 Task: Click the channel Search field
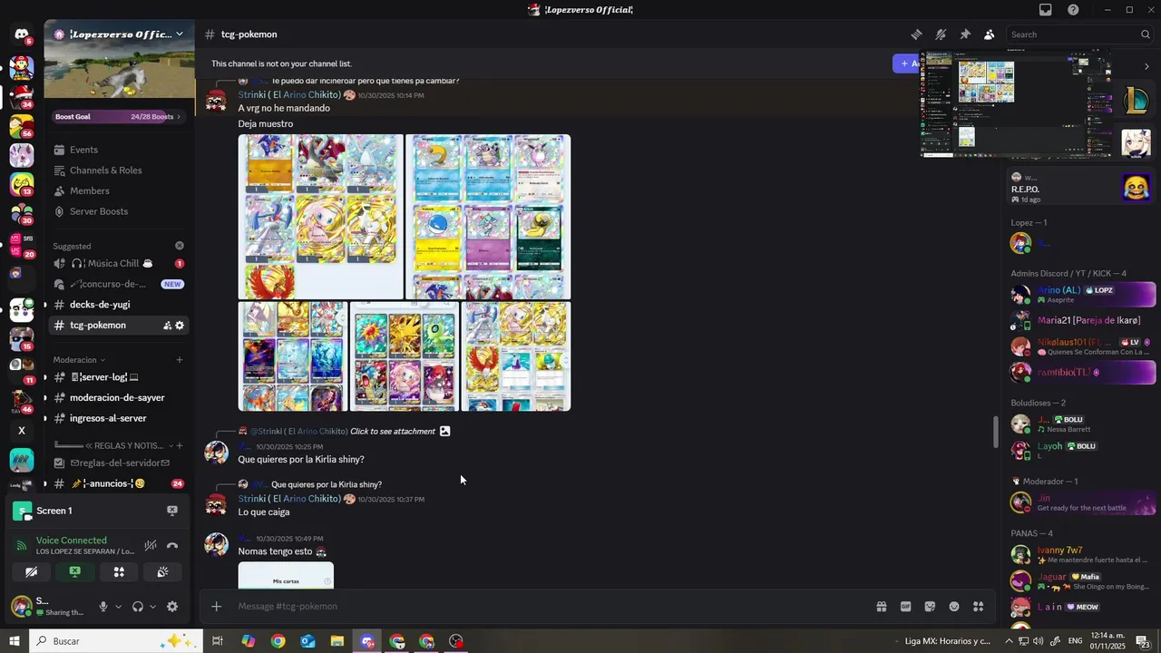(x=1080, y=34)
